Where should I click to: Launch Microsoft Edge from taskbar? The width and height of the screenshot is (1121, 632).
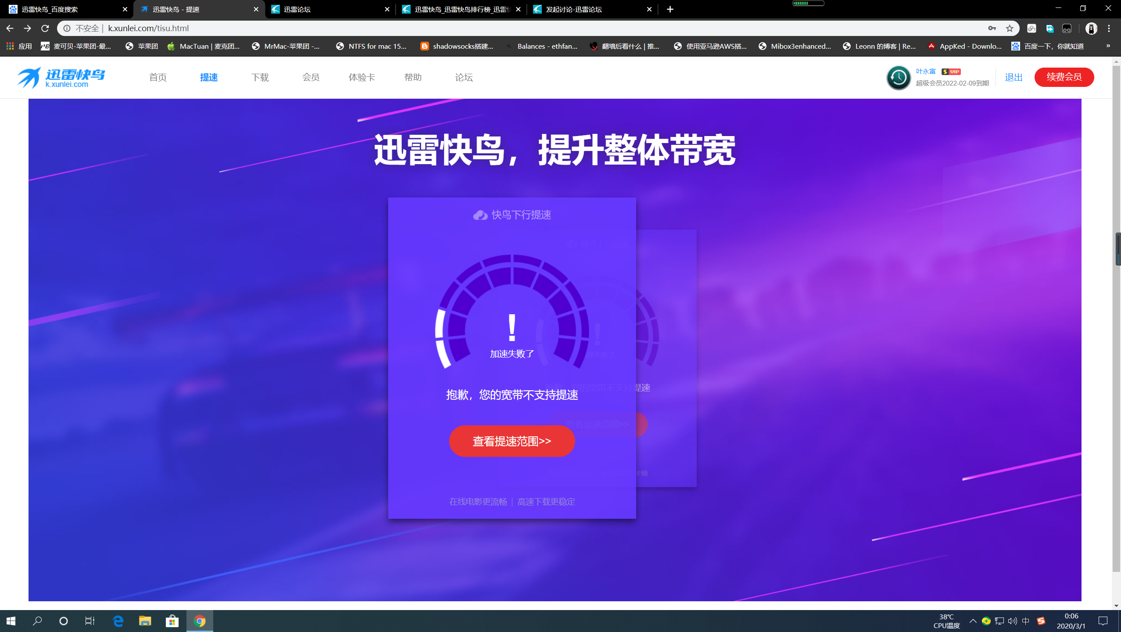pyautogui.click(x=118, y=621)
